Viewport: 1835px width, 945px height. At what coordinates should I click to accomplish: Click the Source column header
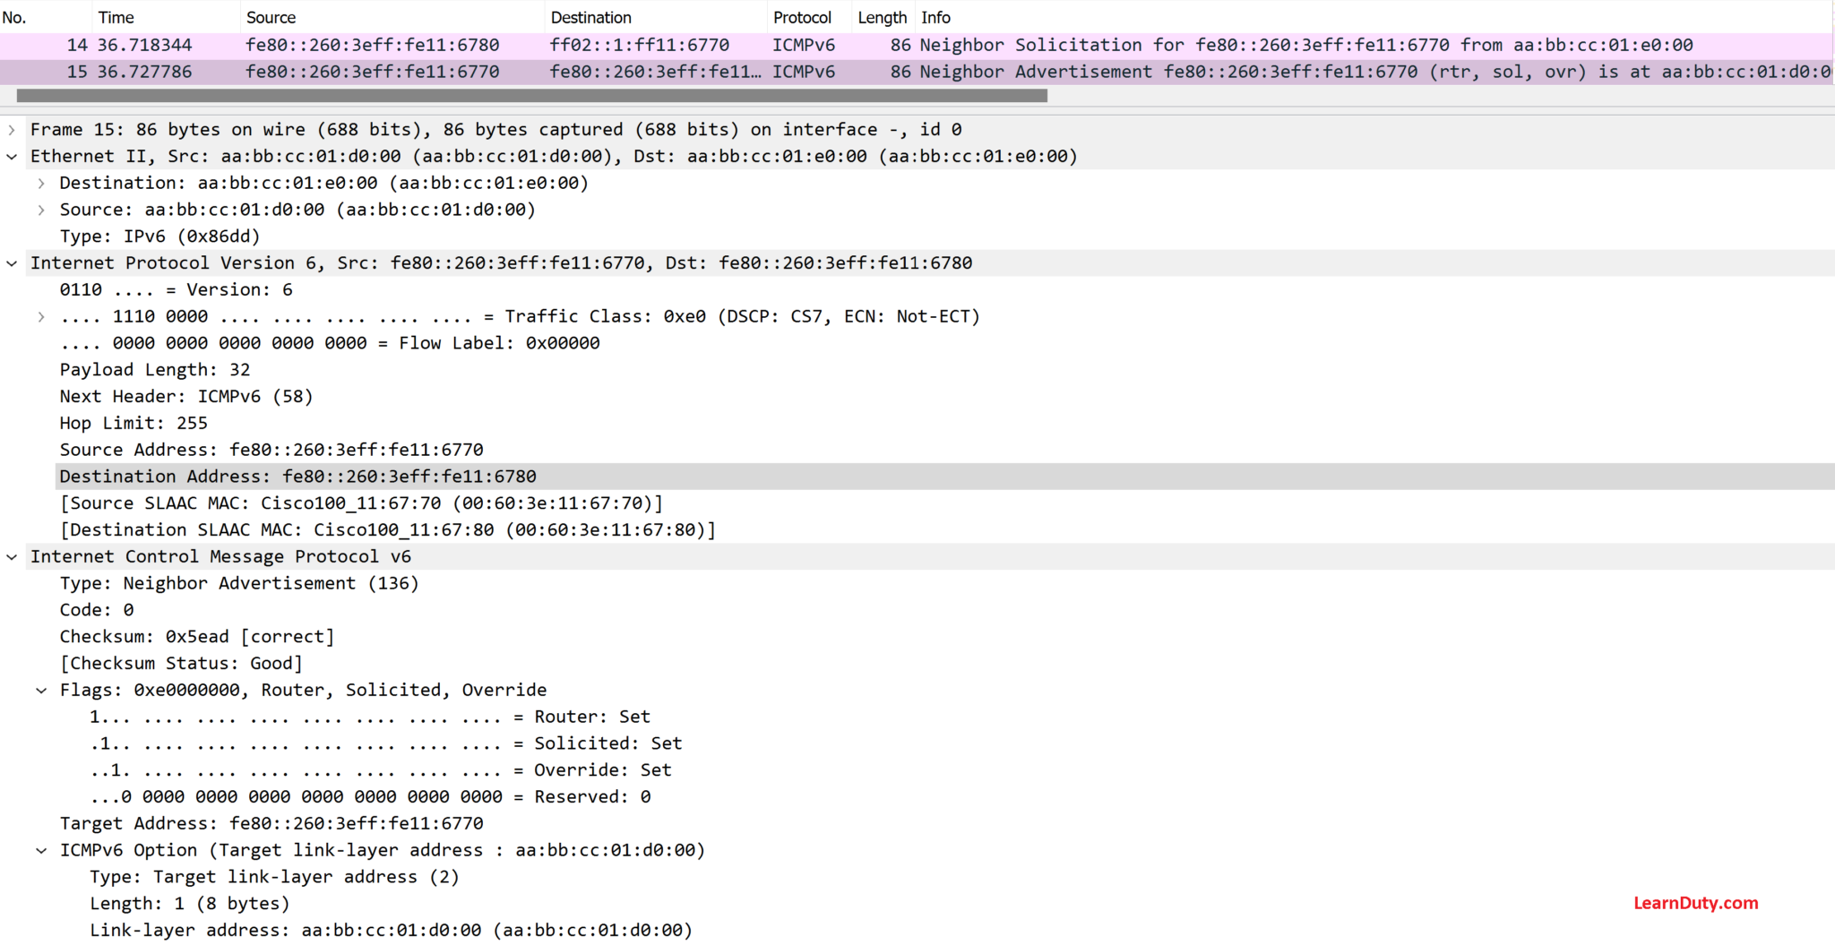pos(271,16)
